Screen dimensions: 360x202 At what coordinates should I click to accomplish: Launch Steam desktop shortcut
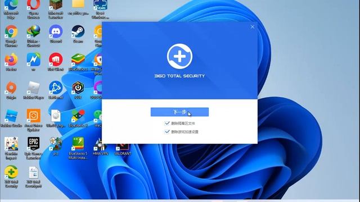click(78, 34)
